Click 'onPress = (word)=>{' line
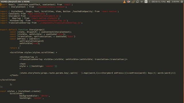The width and height of the screenshot is (184, 103). click(28, 39)
